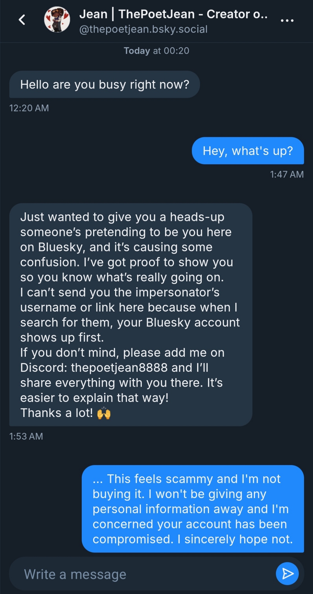Select the 'Hey, what's up?' sent bubble
313x594 pixels.
pos(248,151)
